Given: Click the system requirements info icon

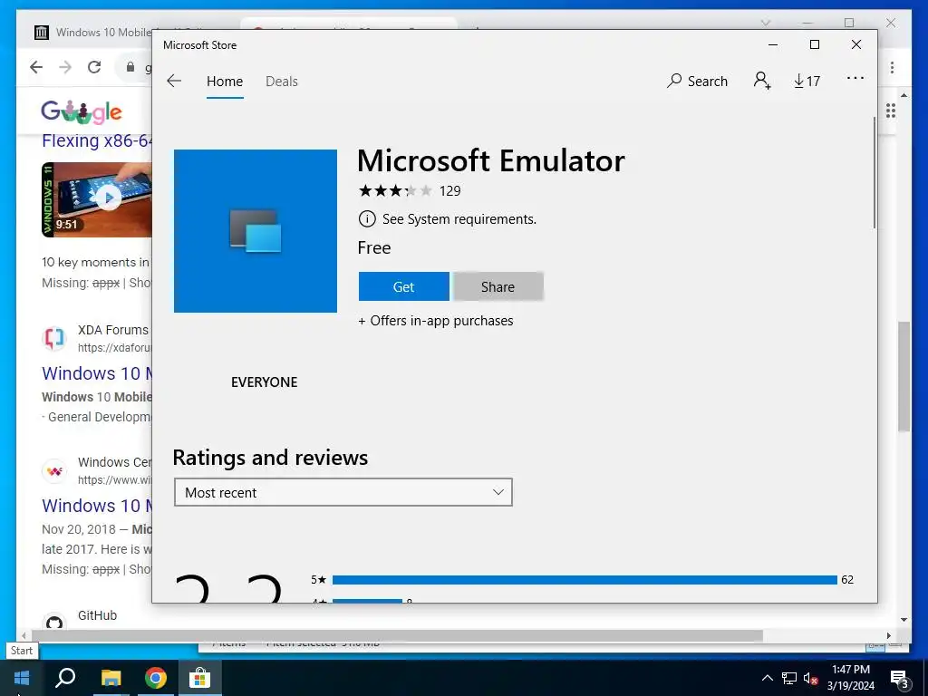Looking at the screenshot, I should (x=367, y=219).
